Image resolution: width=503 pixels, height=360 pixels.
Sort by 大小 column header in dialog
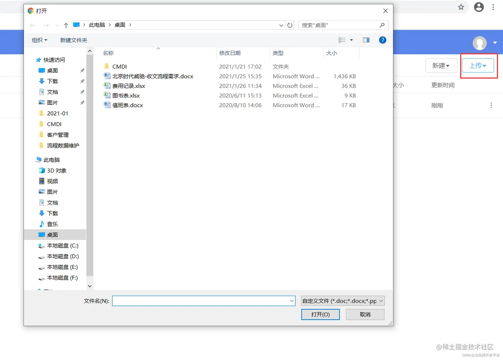click(x=332, y=53)
